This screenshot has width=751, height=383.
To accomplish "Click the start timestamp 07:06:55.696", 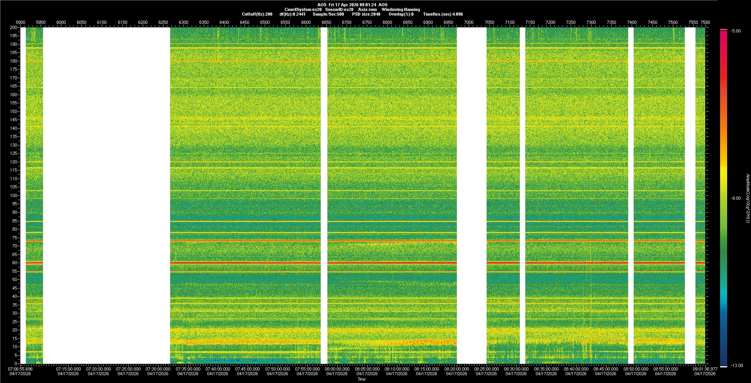I will 21,369.
